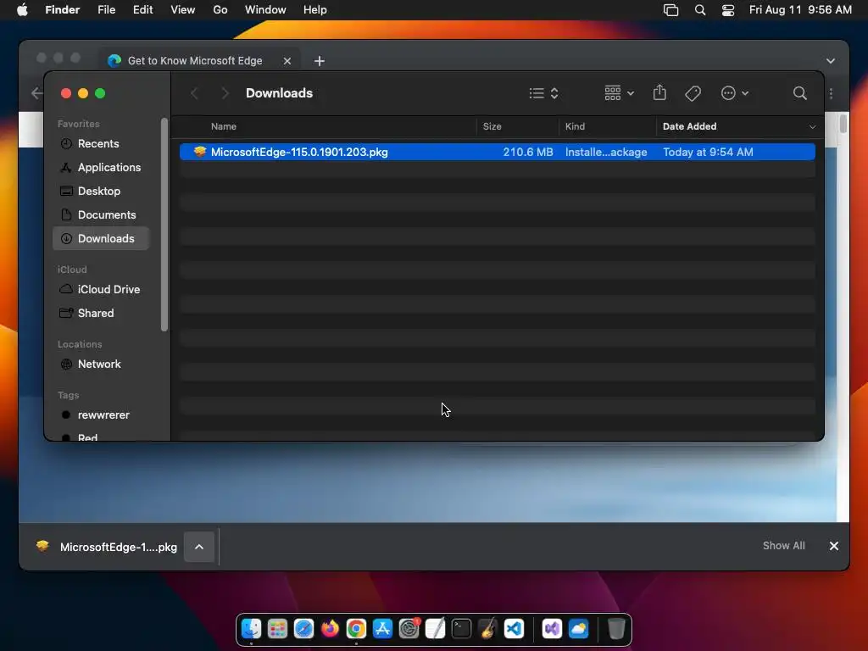Open Desktop in the Finder sidebar

click(x=101, y=191)
